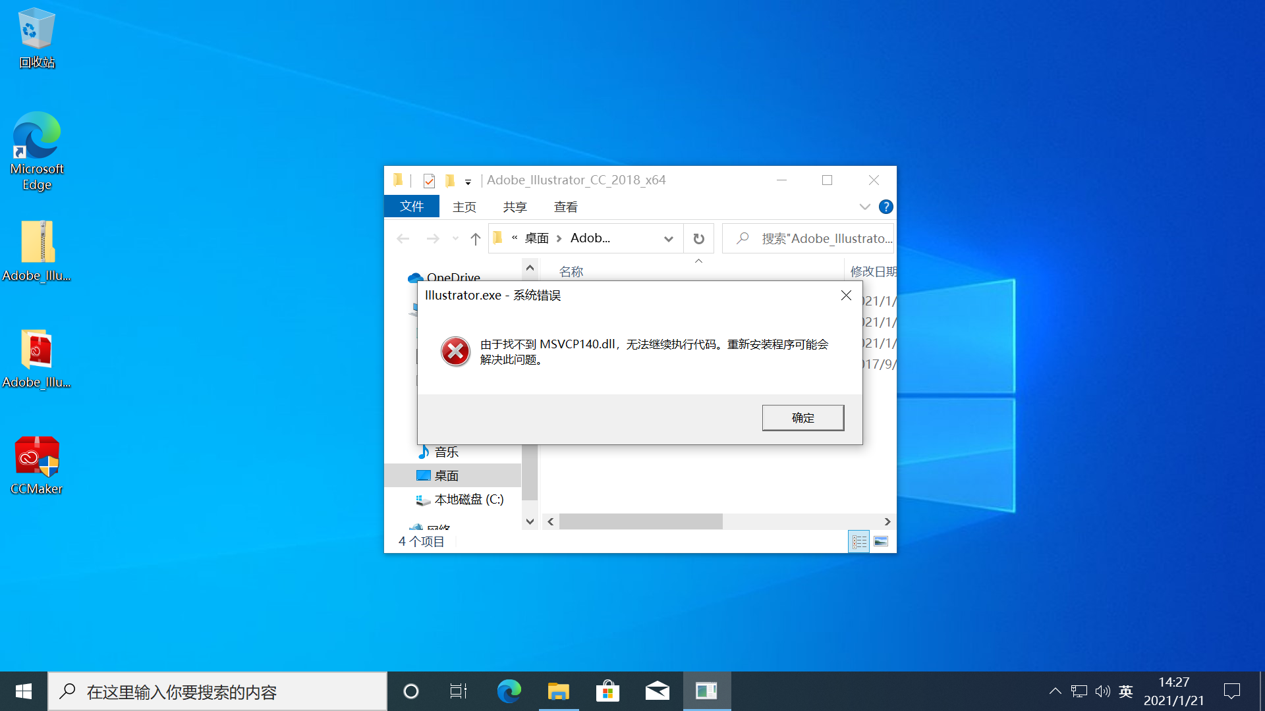Select the Adobe_Illu zip archive desktop icon
This screenshot has width=1265, height=711.
pos(37,251)
